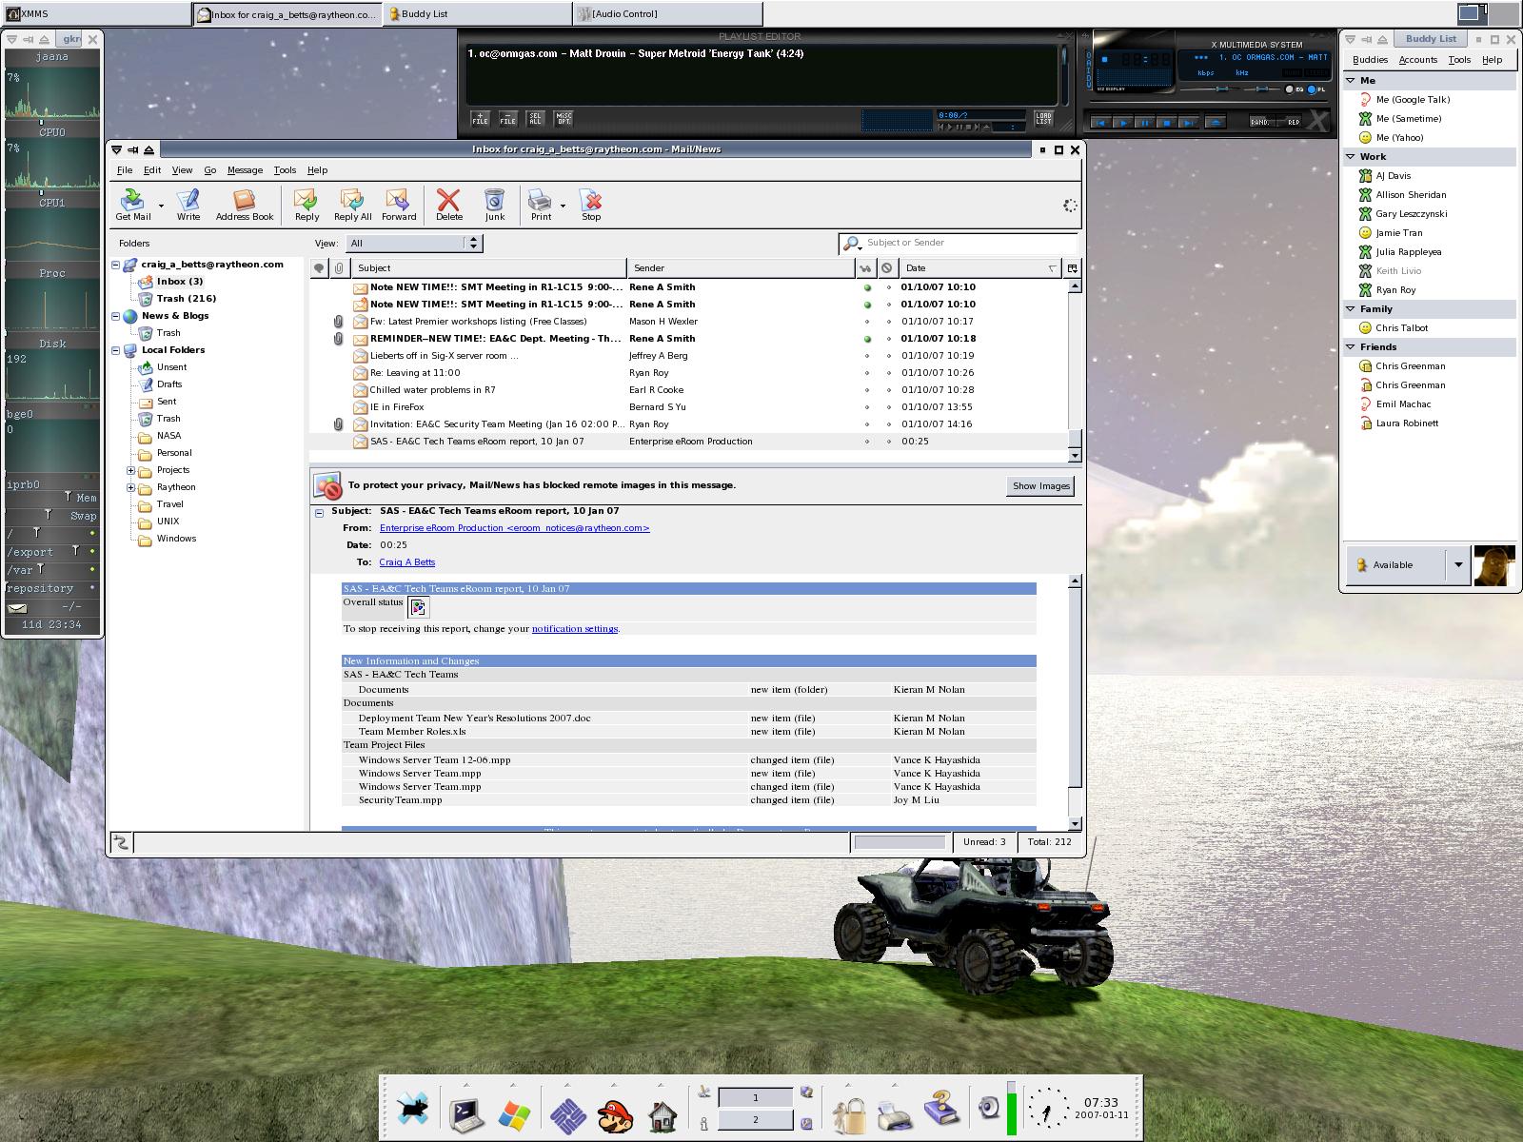Click the Reply toolbar icon

(x=307, y=204)
